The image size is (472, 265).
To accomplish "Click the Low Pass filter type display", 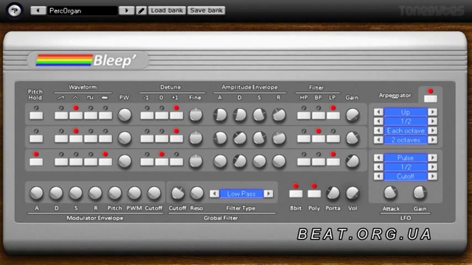I will (241, 194).
